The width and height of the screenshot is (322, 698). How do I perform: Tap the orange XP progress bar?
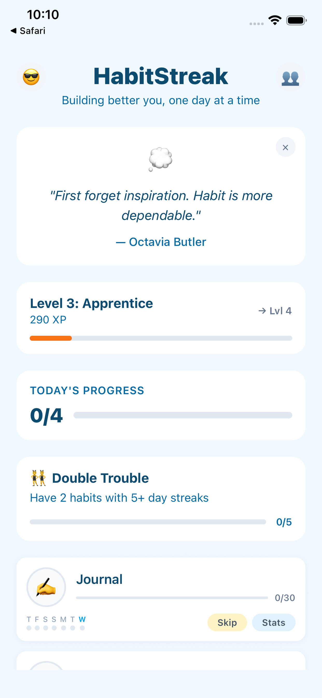point(51,338)
